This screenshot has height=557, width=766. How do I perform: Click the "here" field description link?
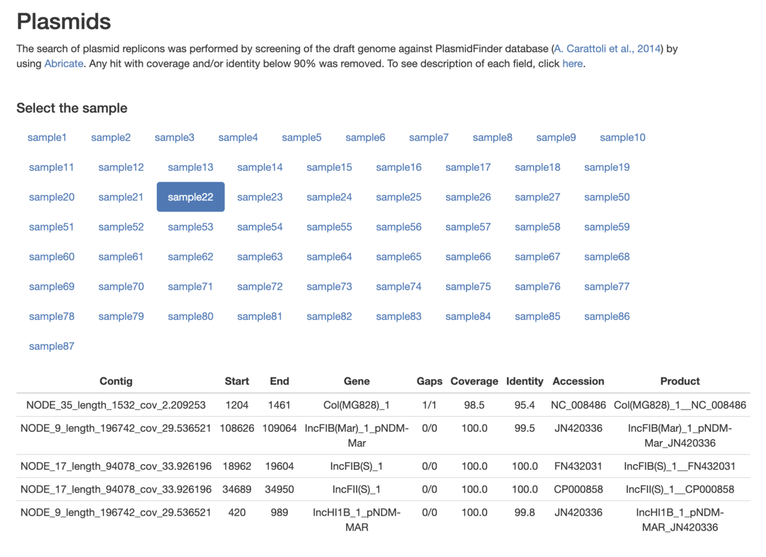click(573, 64)
